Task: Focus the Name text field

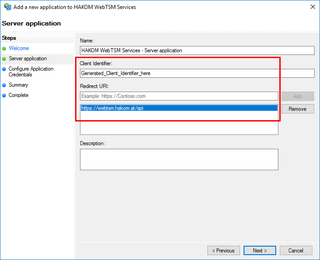Action: [x=197, y=50]
